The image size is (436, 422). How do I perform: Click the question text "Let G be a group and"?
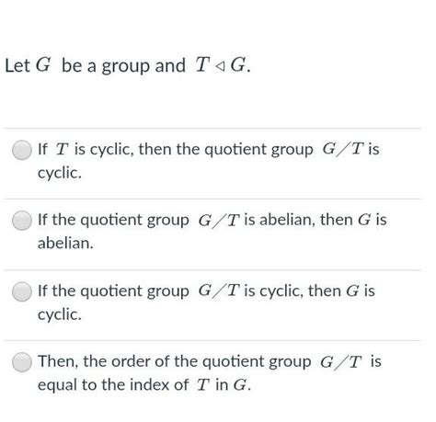coord(95,65)
